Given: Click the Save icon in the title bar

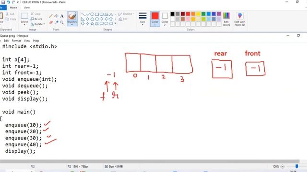Looking at the screenshot, I should (3, 2).
